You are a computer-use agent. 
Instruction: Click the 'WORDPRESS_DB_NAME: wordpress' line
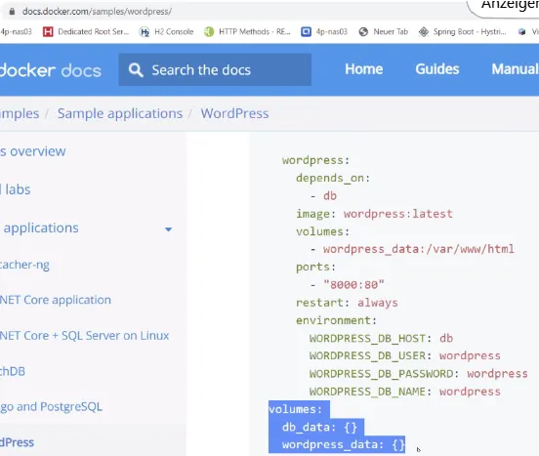404,392
